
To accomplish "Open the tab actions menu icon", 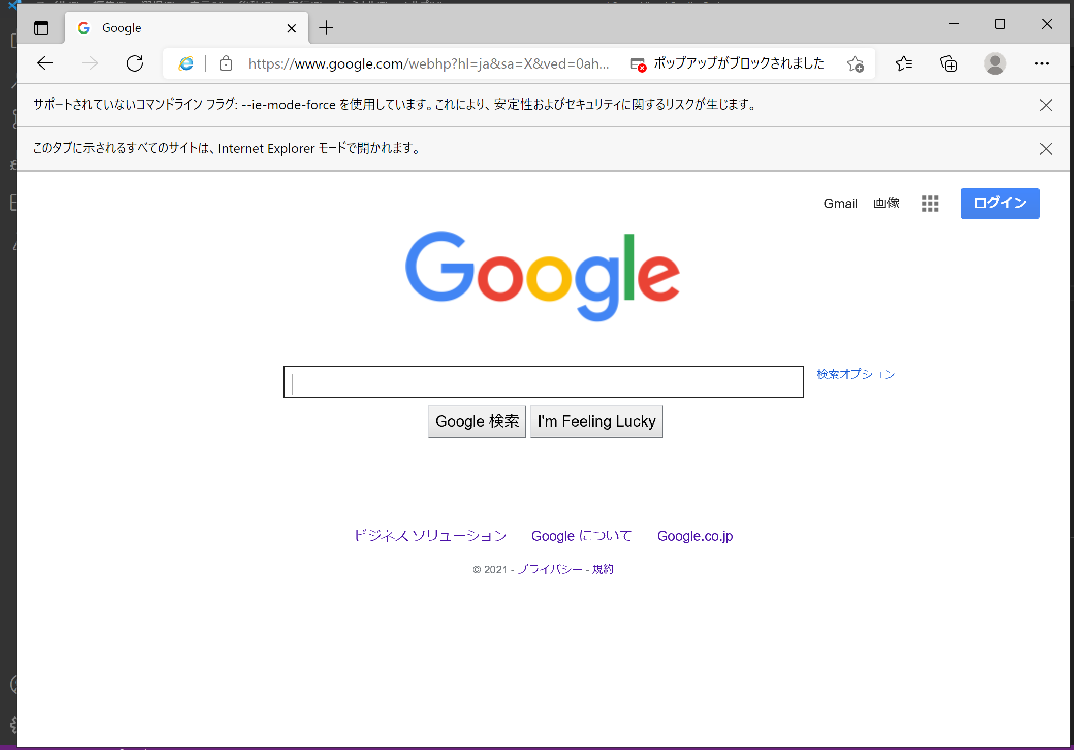I will click(x=41, y=28).
